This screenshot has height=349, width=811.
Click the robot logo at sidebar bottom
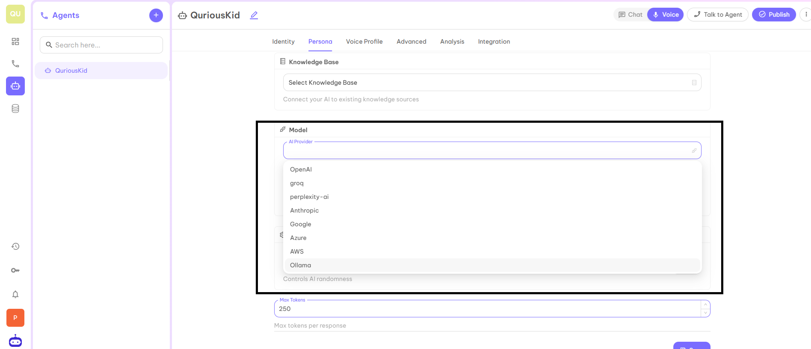(15, 341)
